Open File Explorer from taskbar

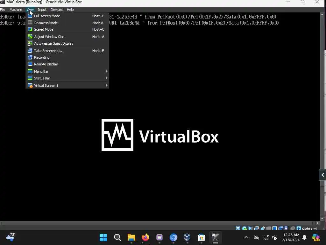(131, 237)
